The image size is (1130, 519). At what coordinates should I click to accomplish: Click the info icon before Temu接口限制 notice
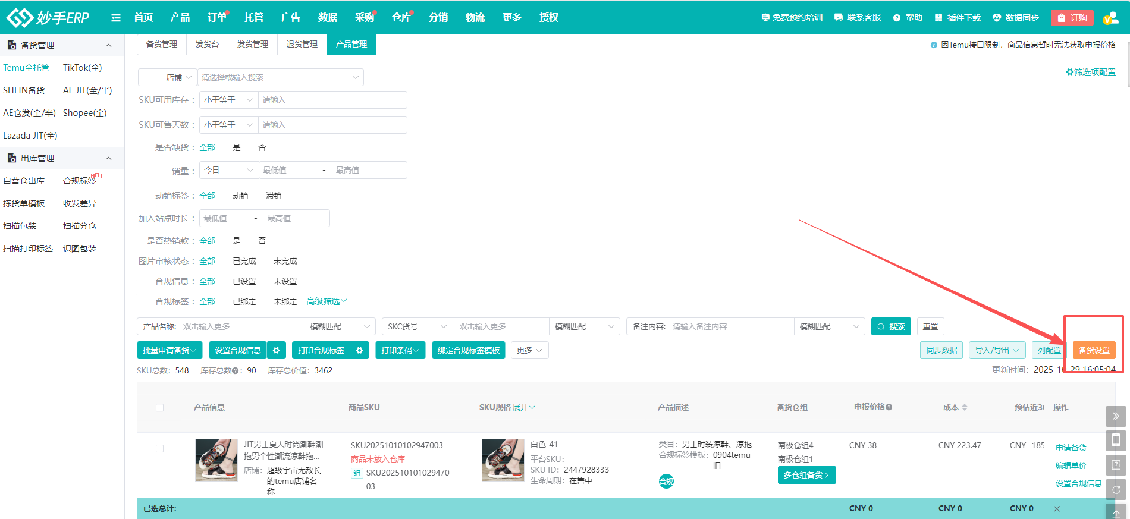coord(934,45)
